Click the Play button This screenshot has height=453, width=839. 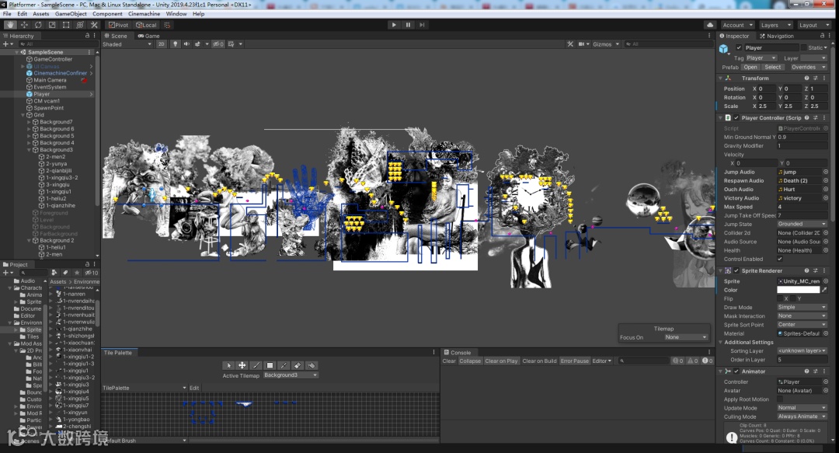[x=394, y=25]
